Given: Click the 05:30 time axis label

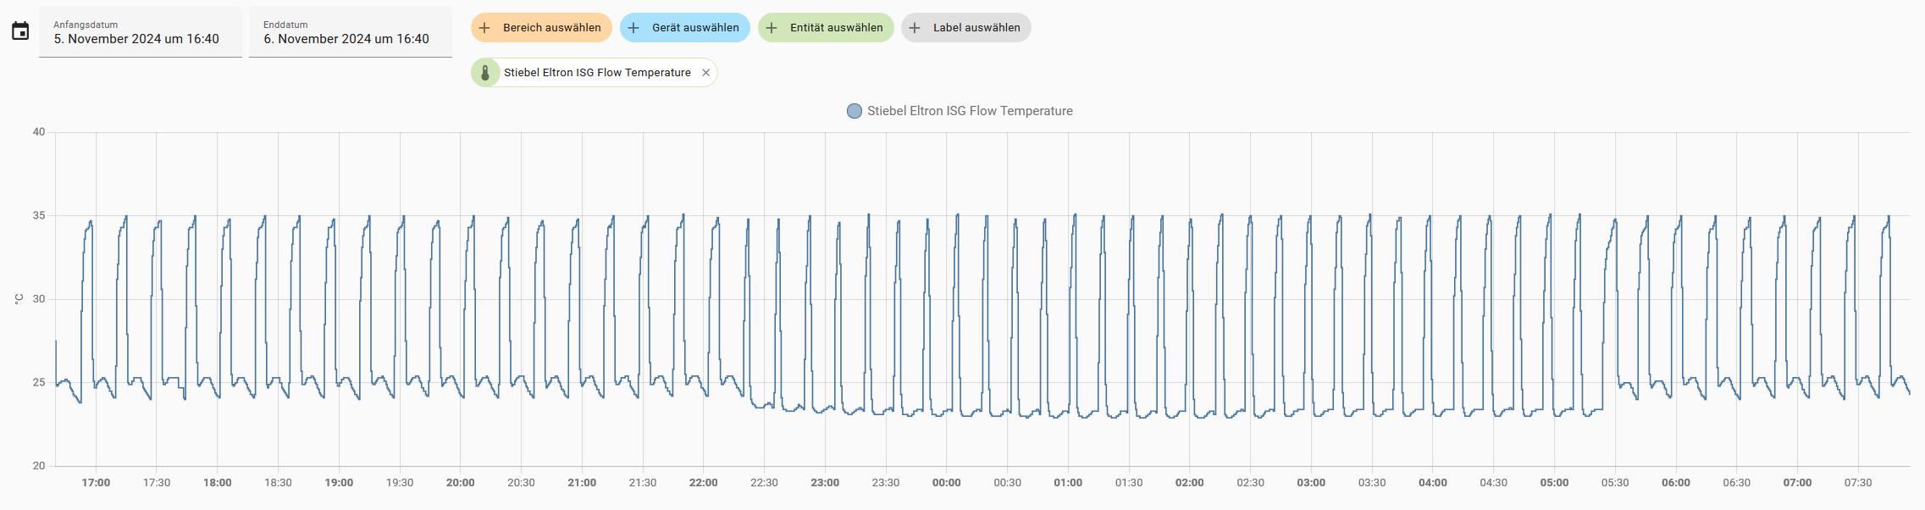Looking at the screenshot, I should [x=1615, y=483].
